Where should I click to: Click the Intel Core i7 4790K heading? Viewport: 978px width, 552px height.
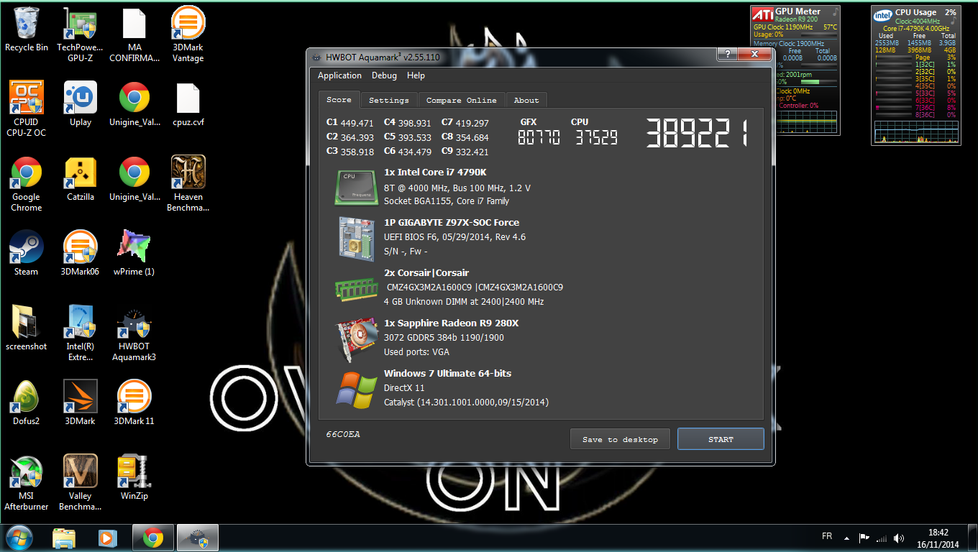pyautogui.click(x=435, y=172)
